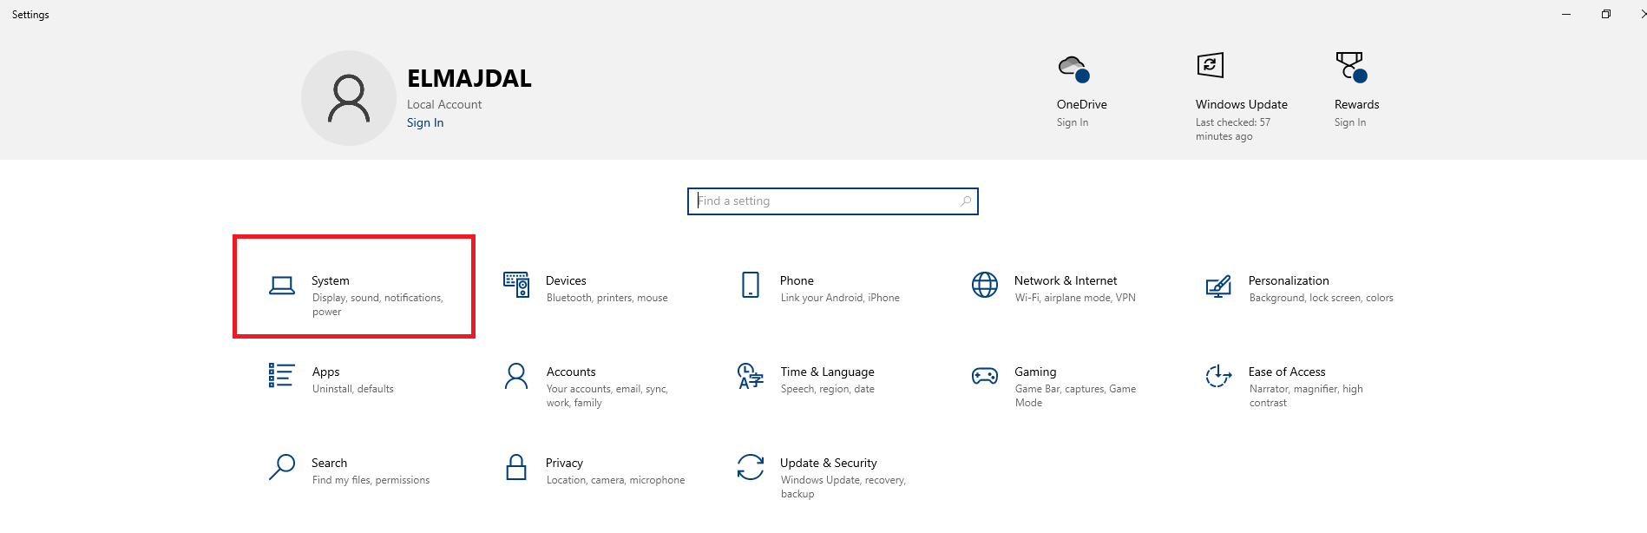
Task: Click 'Last checked: 57 minutes ago' text
Action: click(1233, 129)
